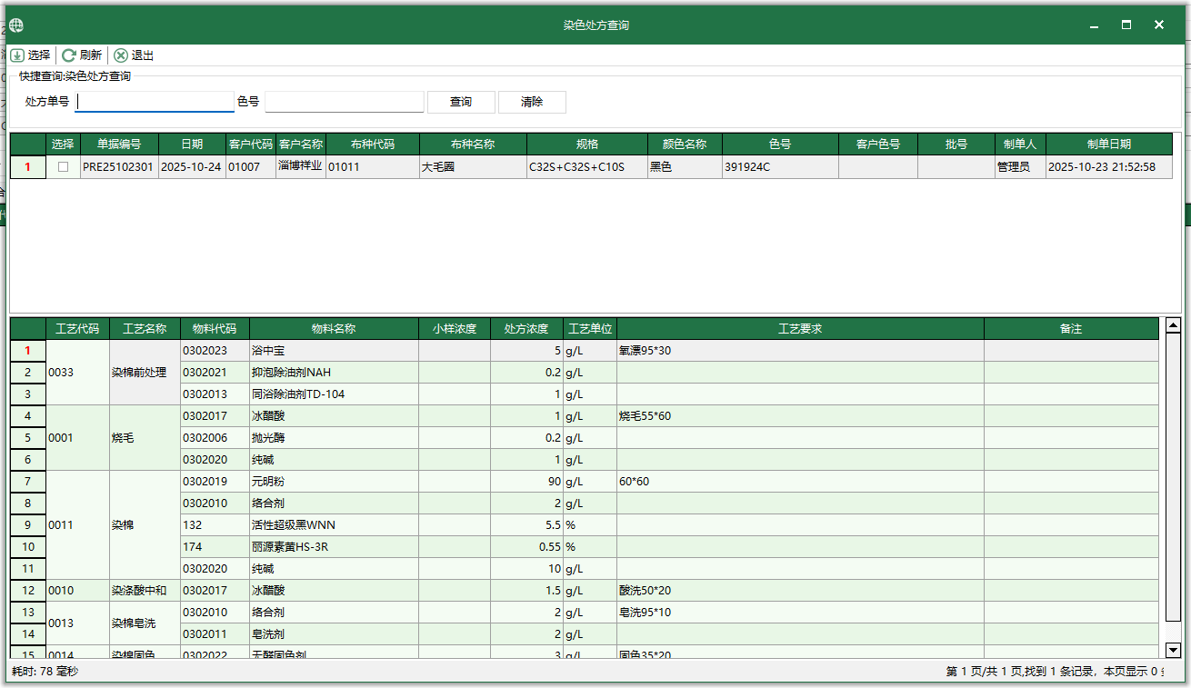This screenshot has height=688, width=1191.
Task: Click the 退出 exit icon
Action: [x=120, y=55]
